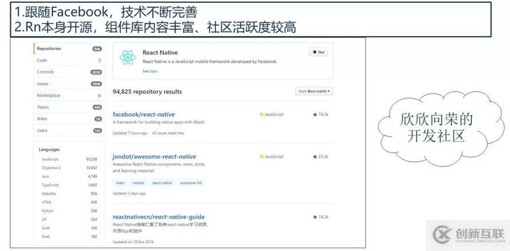
Task: Click the 23.2k star count
Action: 321,157
